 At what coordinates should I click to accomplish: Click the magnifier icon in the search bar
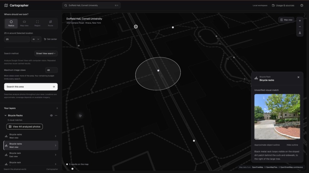(66, 5)
